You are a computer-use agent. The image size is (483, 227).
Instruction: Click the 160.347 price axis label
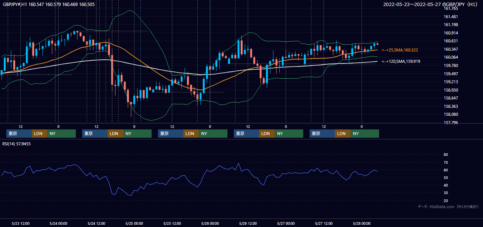451,49
